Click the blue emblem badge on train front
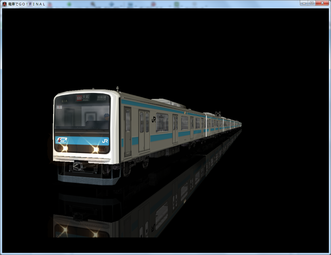Viewport: 331px width, 255px height. [62, 140]
